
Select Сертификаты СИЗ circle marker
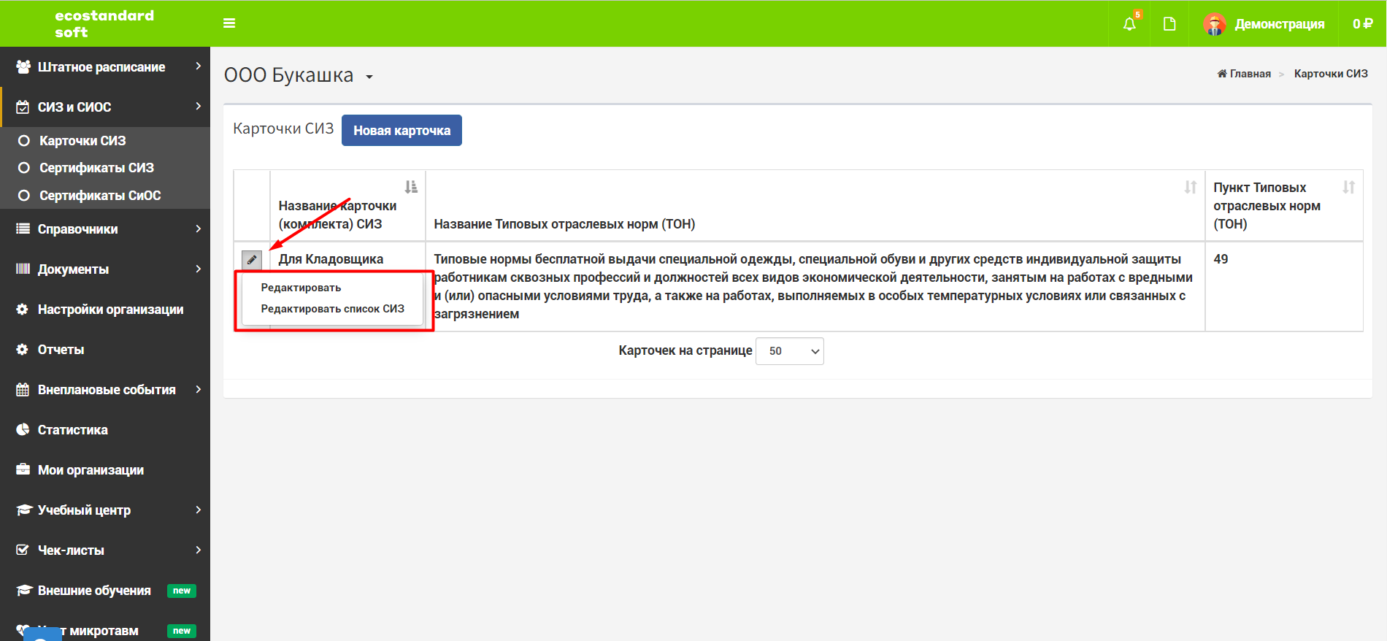coord(24,168)
